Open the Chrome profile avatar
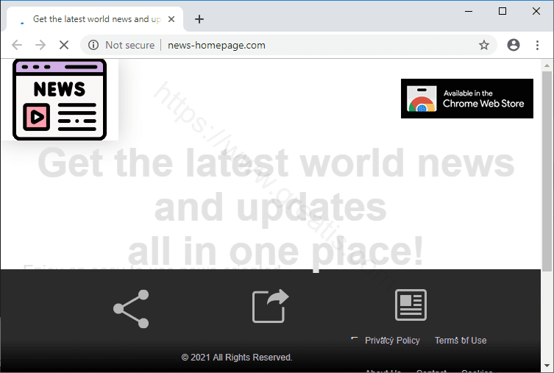 pos(514,45)
